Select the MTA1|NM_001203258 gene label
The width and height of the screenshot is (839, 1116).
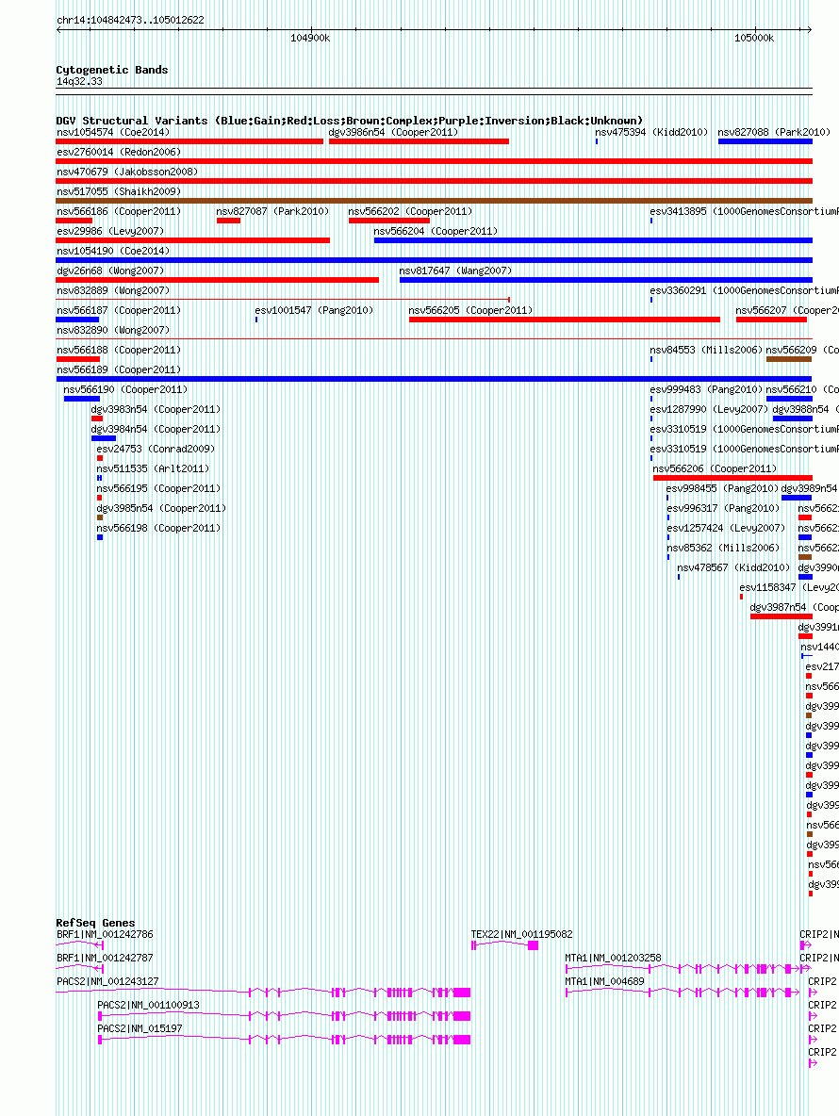pos(614,958)
